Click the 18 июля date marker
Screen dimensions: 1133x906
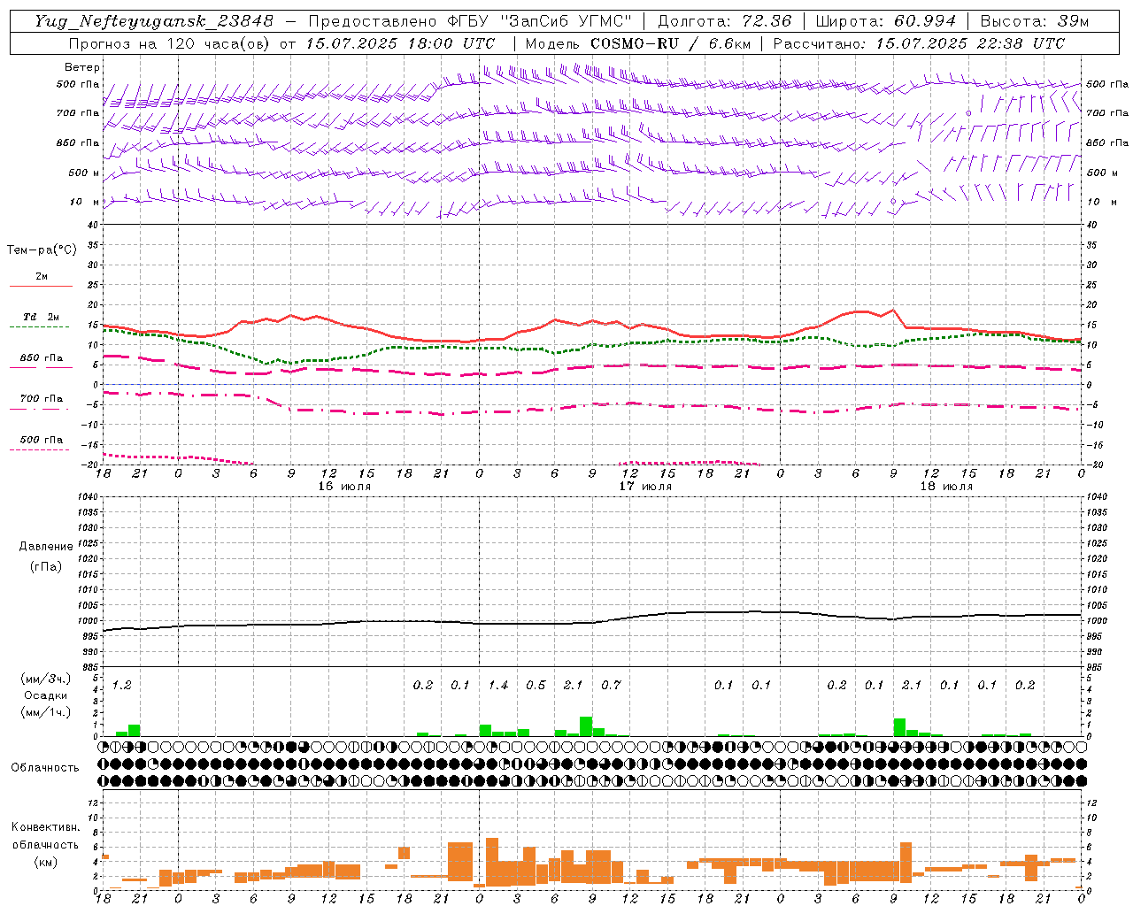(946, 486)
